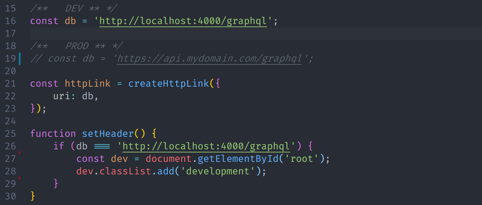The image size is (482, 205).
Task: Open the localhost URL inside the if condition
Action: pyautogui.click(x=206, y=146)
